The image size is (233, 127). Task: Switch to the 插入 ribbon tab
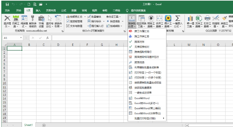[x=38, y=10]
